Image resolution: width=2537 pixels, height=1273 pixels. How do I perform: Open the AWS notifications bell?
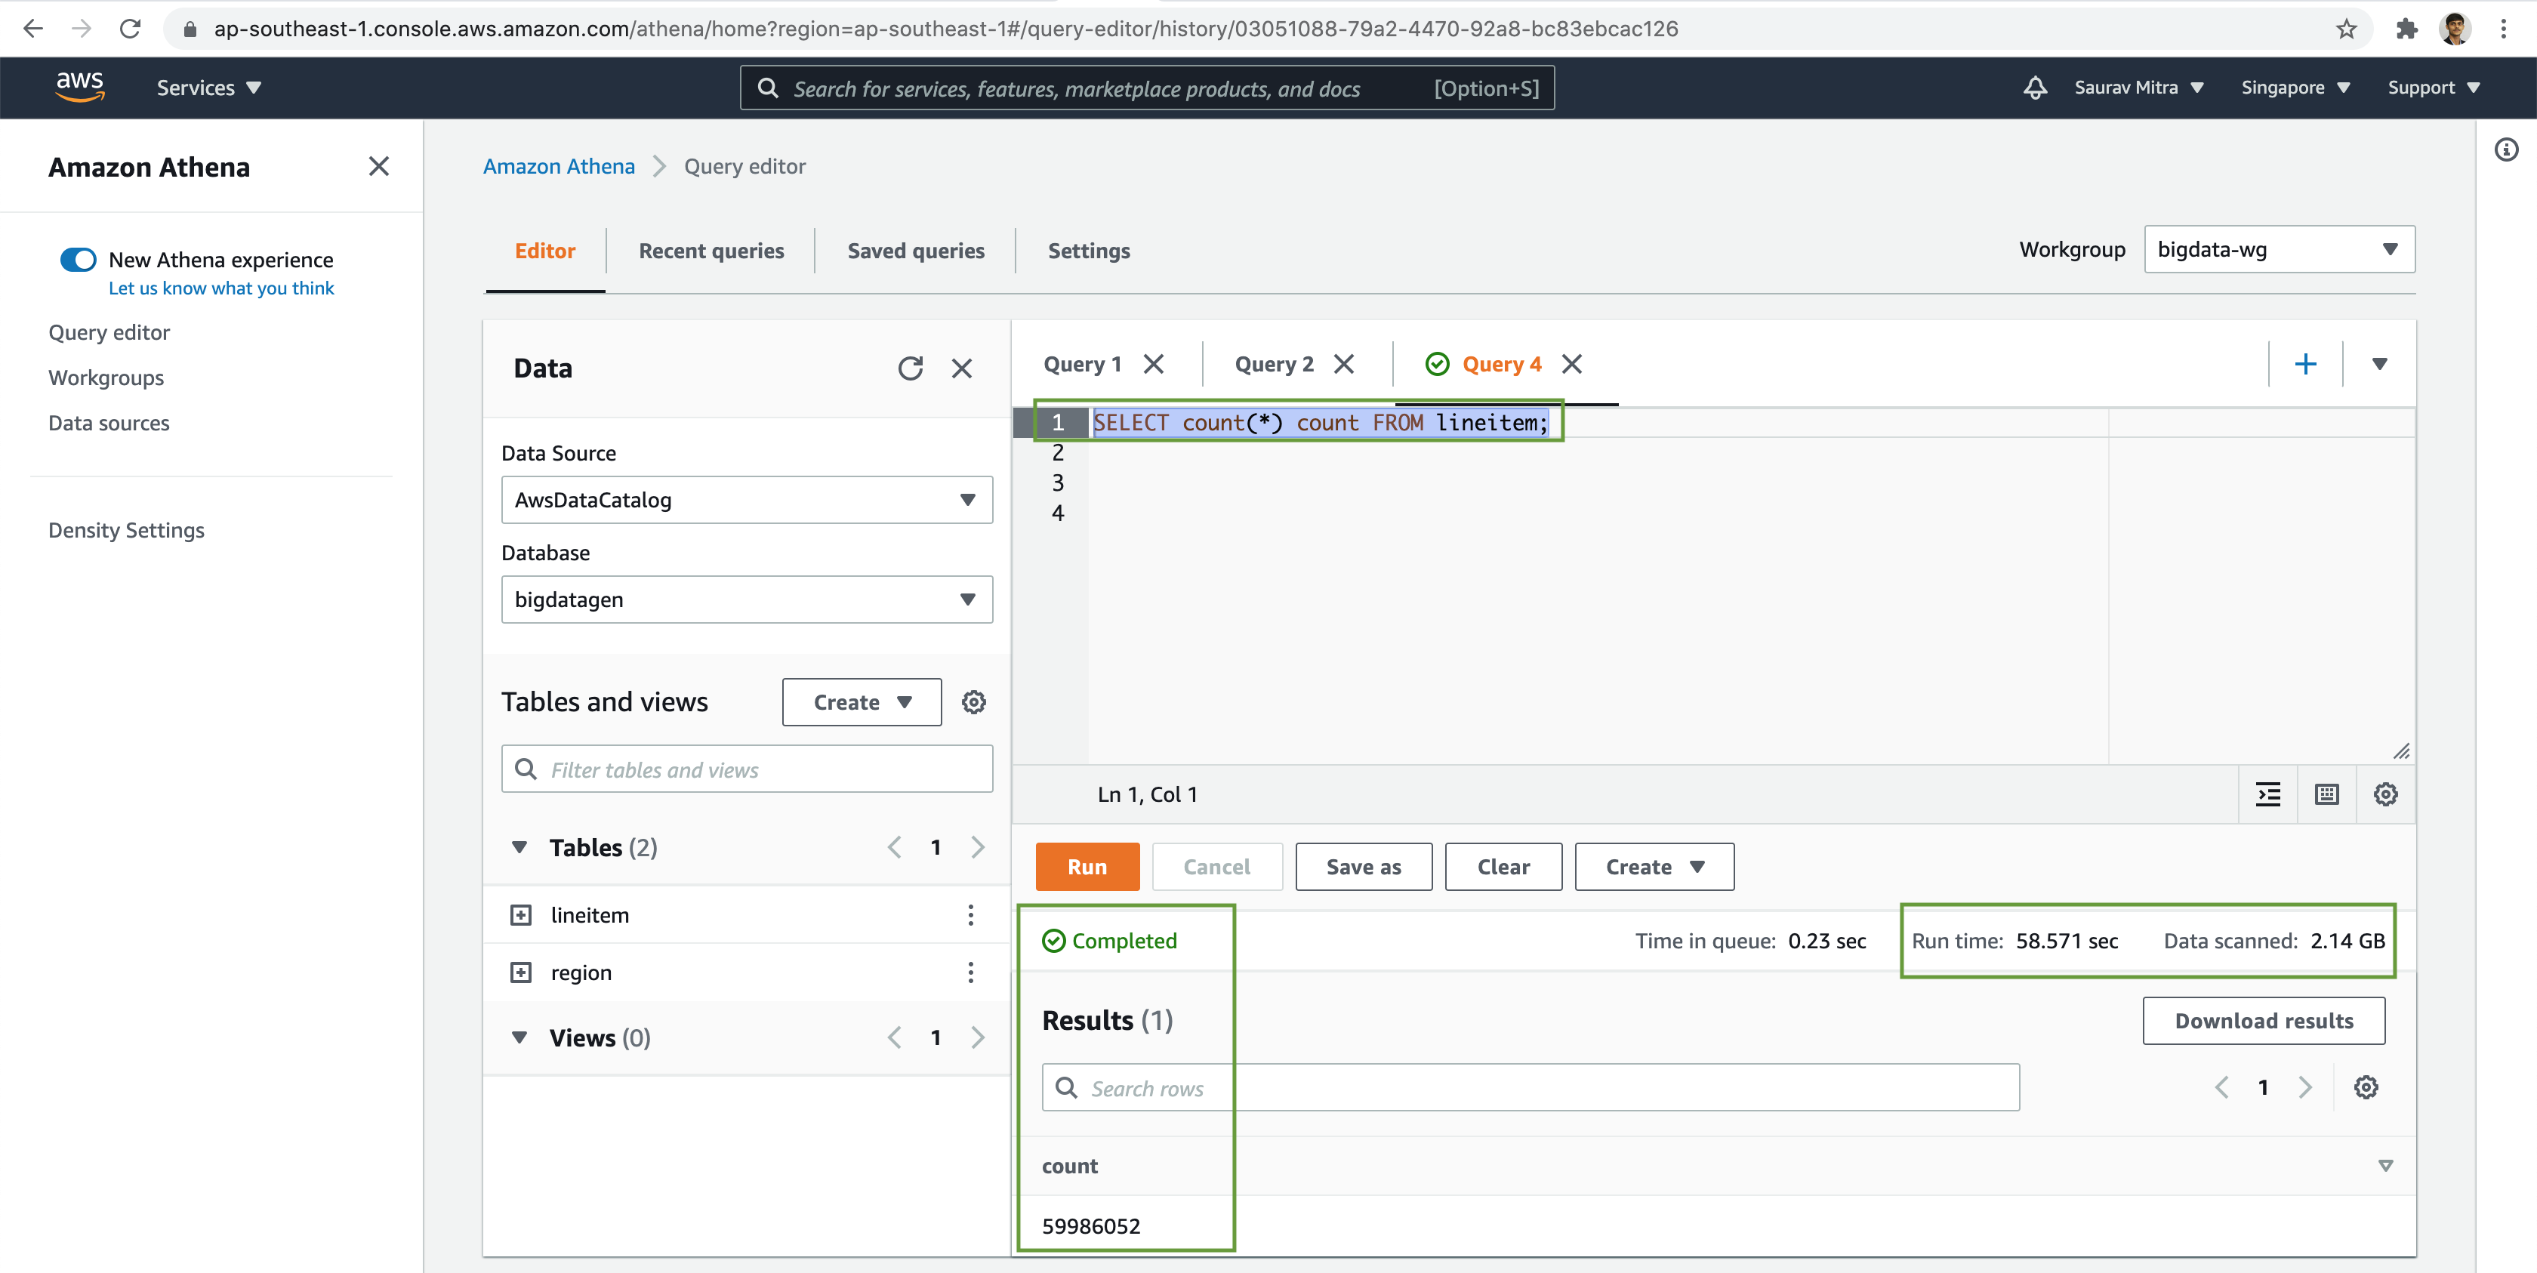click(2035, 88)
